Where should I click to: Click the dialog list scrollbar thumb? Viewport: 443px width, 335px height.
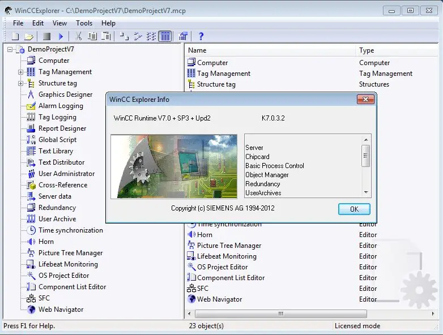coord(366,156)
